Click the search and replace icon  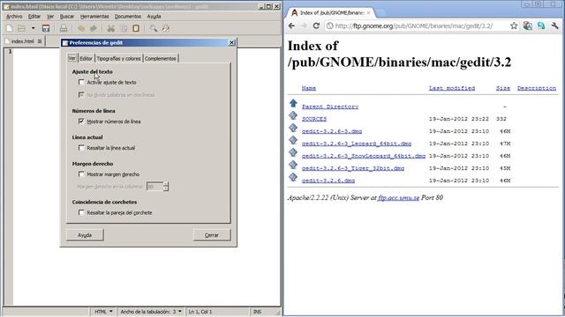pyautogui.click(x=166, y=28)
